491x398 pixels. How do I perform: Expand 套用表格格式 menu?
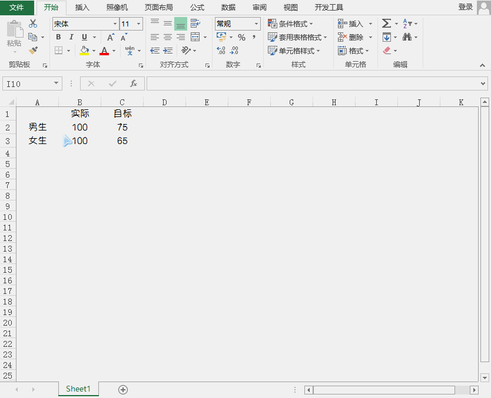[x=297, y=37]
